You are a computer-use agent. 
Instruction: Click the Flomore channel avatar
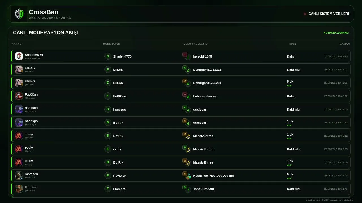point(19,189)
